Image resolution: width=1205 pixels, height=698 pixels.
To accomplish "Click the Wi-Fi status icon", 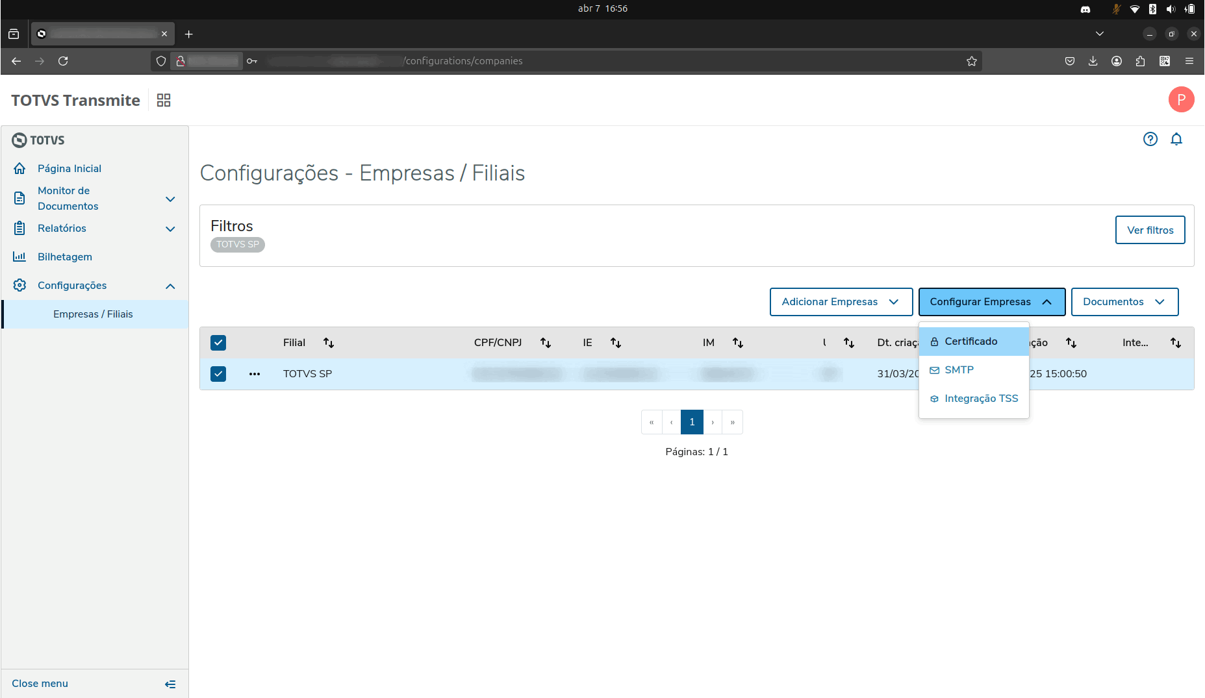I will coord(1135,8).
